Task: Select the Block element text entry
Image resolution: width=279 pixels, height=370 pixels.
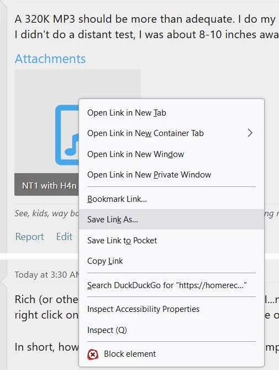Action: pos(130,354)
